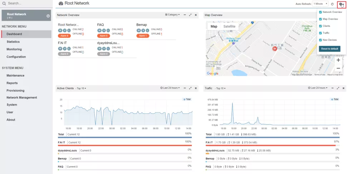Click the dashboard refresh icon
347x174 pixels.
pyautogui.click(x=332, y=4)
